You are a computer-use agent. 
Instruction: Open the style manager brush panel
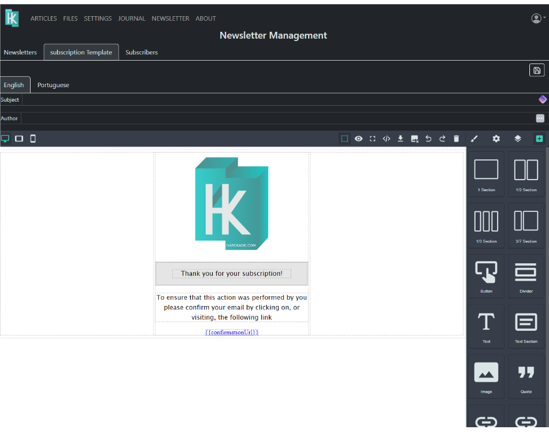click(474, 139)
